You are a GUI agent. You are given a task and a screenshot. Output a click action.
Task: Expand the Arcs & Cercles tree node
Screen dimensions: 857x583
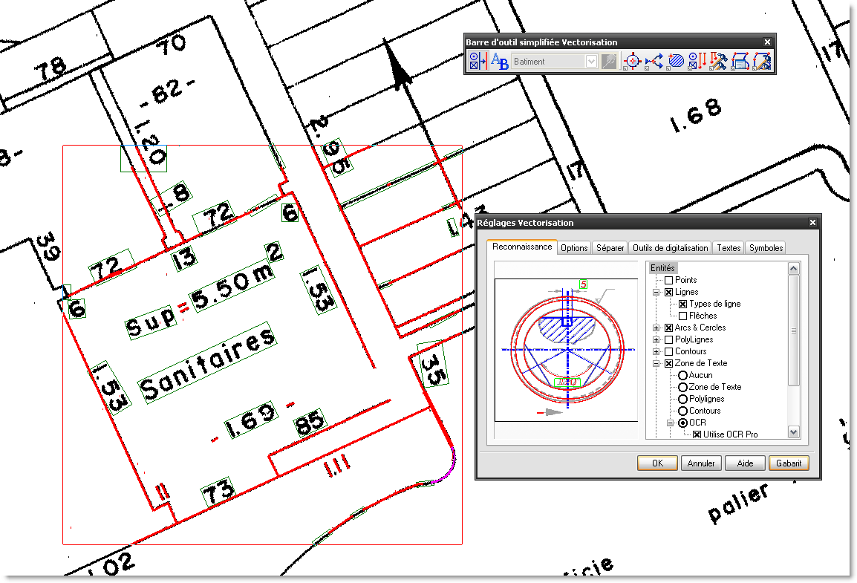[655, 328]
